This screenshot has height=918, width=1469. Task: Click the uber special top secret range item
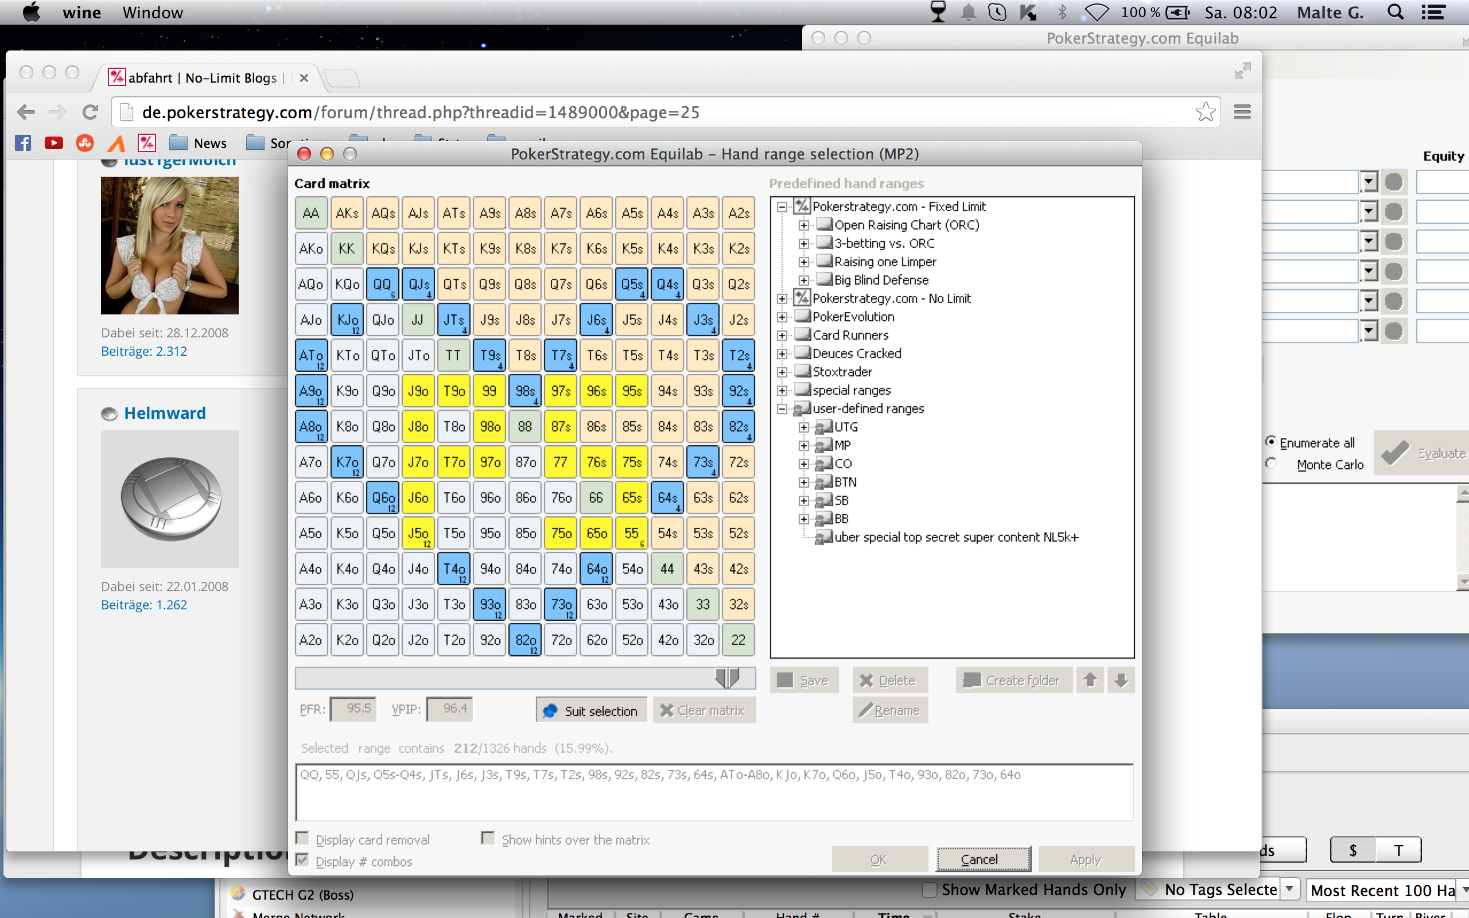point(956,538)
